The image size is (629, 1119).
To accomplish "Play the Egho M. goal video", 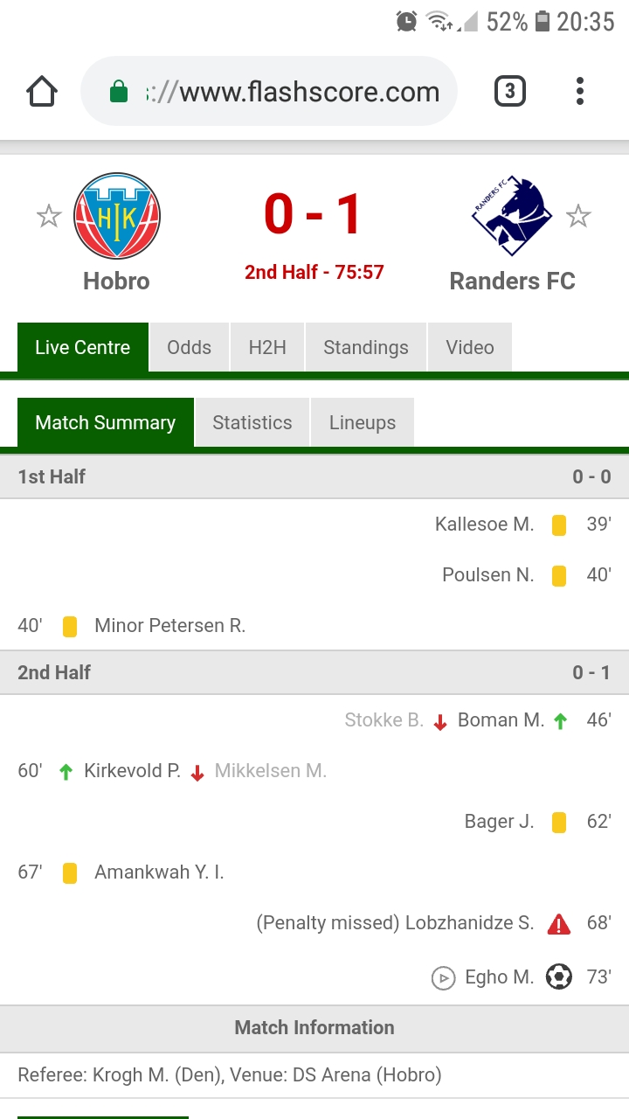I will point(444,977).
